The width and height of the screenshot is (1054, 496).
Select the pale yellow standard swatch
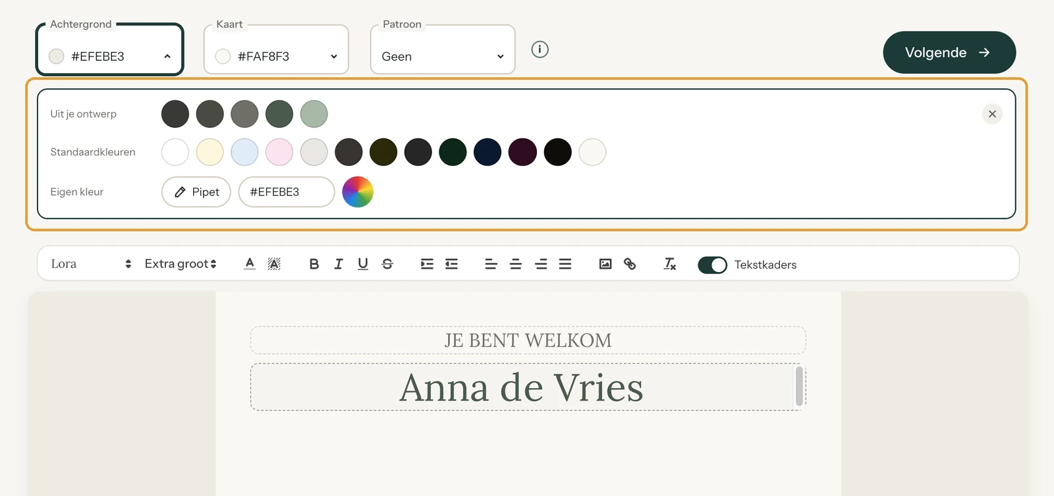210,152
